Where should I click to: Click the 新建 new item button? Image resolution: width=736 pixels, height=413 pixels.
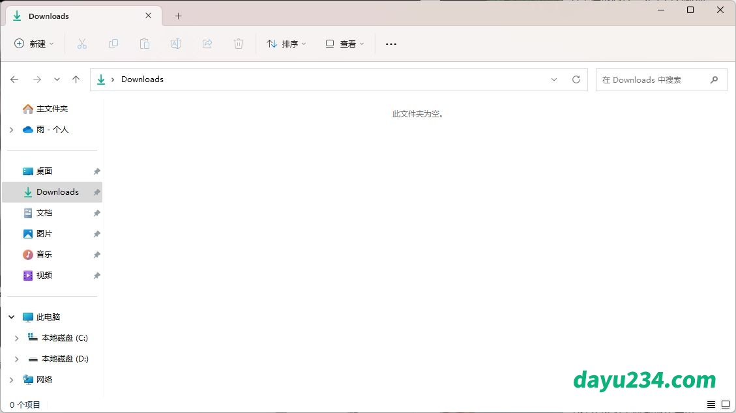click(x=35, y=44)
